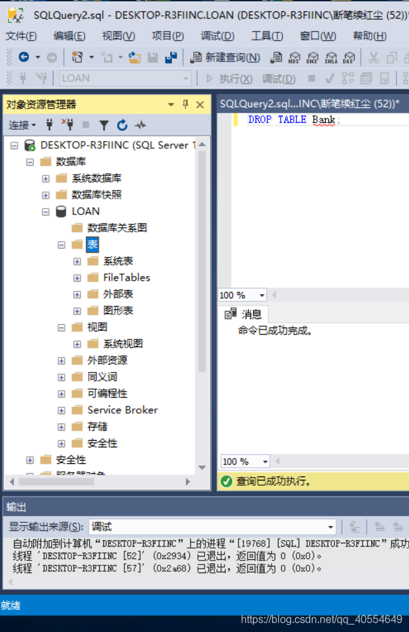This screenshot has height=632, width=409.
Task: Click the navigate back arrow icon
Action: pyautogui.click(x=24, y=57)
